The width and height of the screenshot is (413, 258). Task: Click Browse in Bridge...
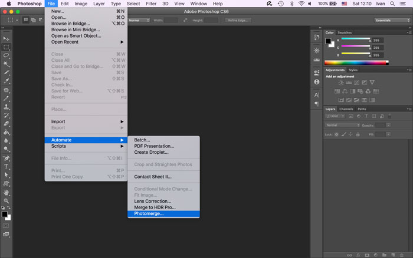click(86, 24)
